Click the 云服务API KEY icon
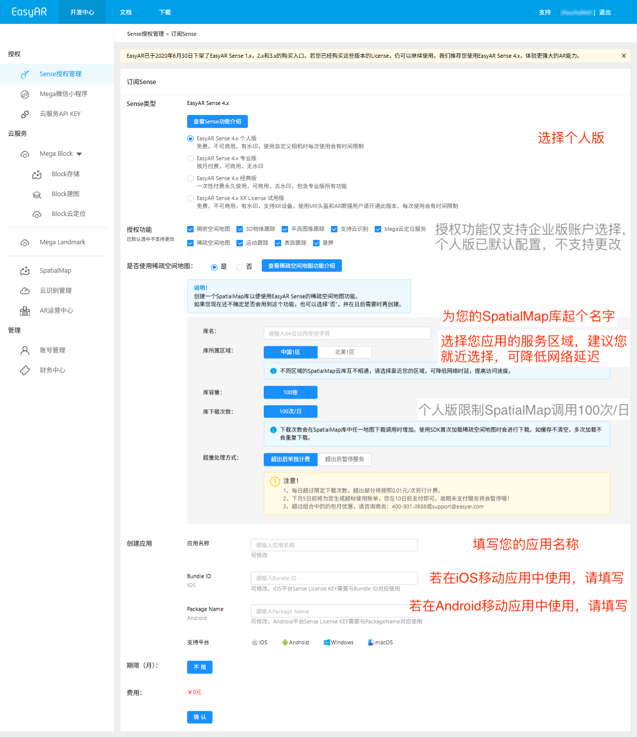The image size is (637, 738). click(25, 114)
